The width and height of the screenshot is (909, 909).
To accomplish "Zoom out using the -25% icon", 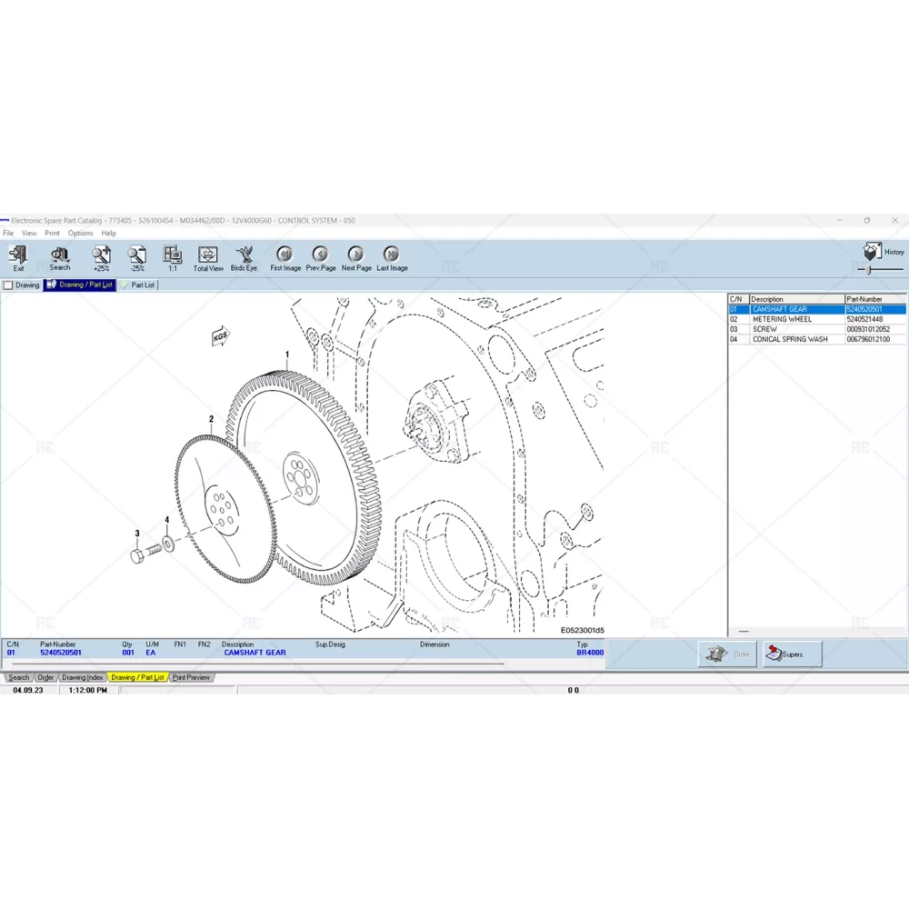I will (136, 255).
